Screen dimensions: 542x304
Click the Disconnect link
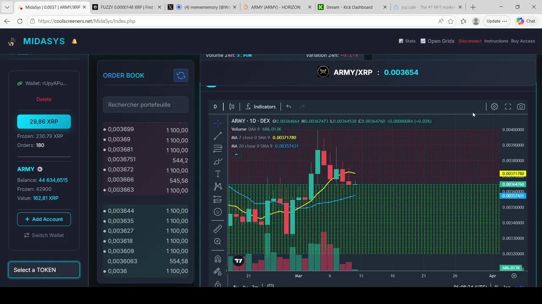point(470,41)
